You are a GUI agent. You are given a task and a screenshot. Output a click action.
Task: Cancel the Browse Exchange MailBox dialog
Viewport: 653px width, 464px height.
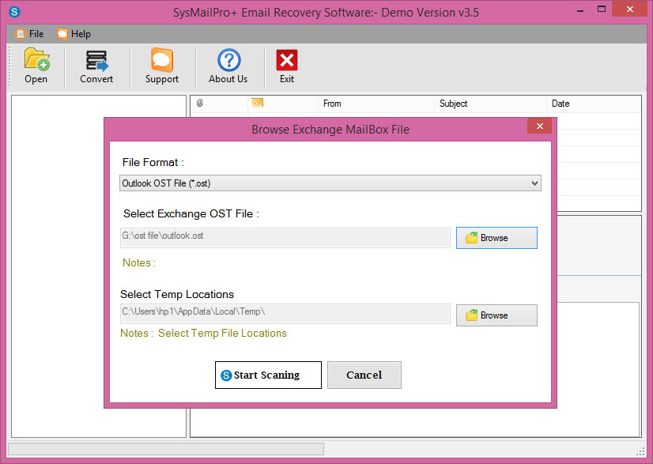[x=364, y=375]
